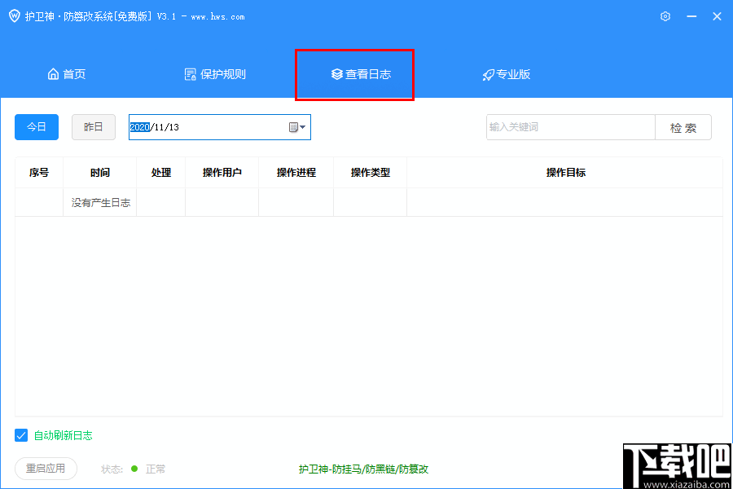Click the 重启应用 button
733x489 pixels.
pos(46,469)
